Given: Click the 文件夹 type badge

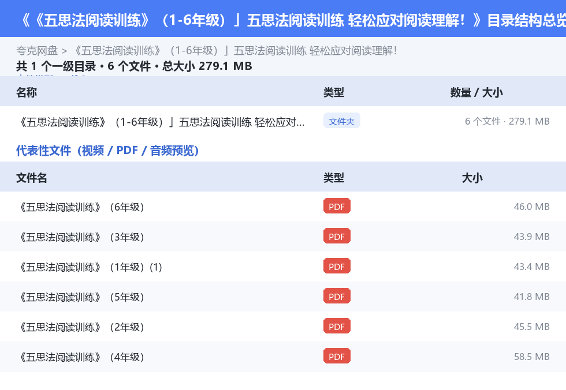Looking at the screenshot, I should pyautogui.click(x=341, y=121).
